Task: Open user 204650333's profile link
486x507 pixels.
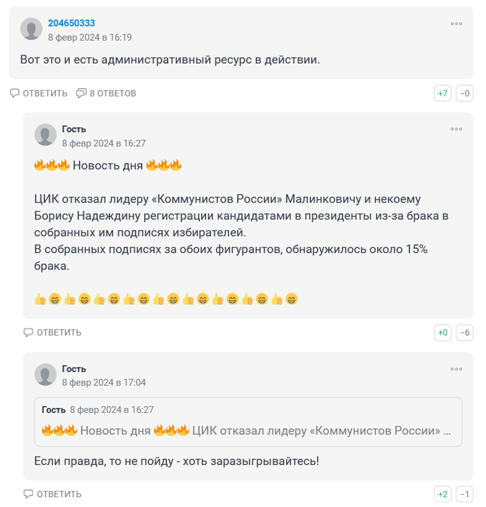Action: pos(71,23)
